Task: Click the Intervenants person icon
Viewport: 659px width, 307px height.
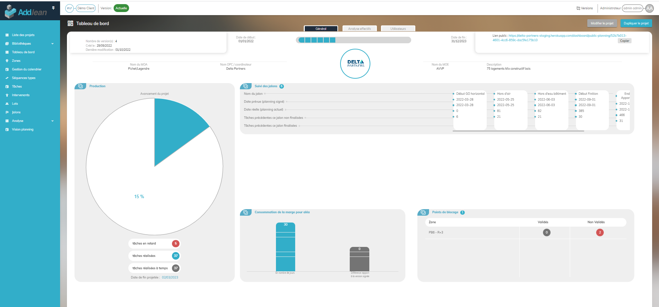Action: (7, 95)
